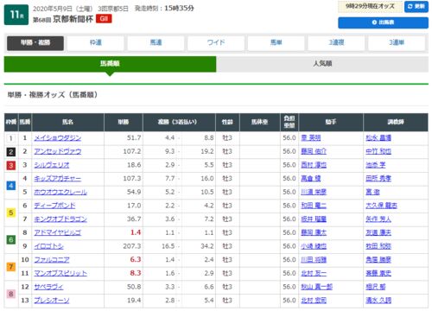The width and height of the screenshot is (432, 311).
Task: Sort by popularity with 人気順 tab
Action: tap(322, 64)
